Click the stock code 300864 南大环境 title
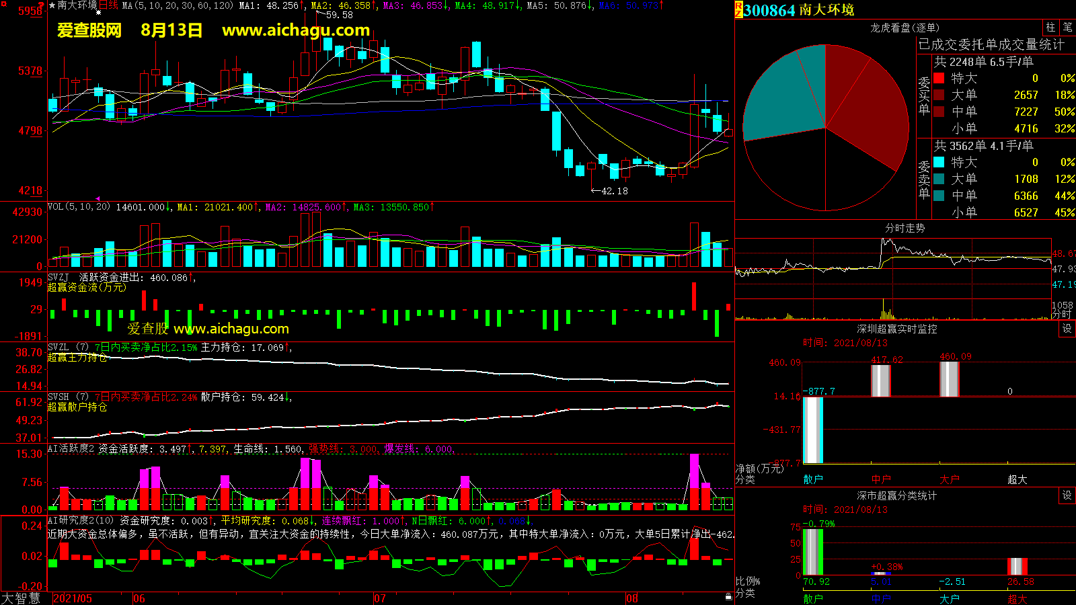 tap(798, 10)
